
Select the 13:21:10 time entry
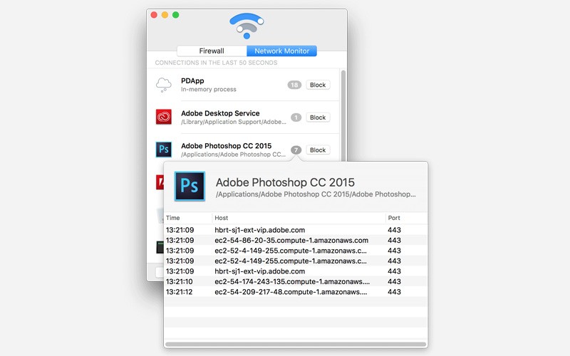click(x=180, y=281)
